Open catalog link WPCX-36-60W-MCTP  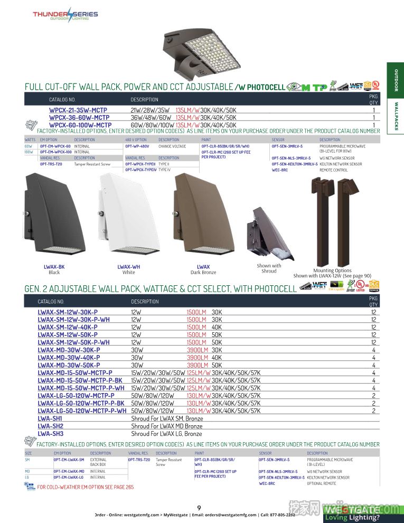[79, 117]
